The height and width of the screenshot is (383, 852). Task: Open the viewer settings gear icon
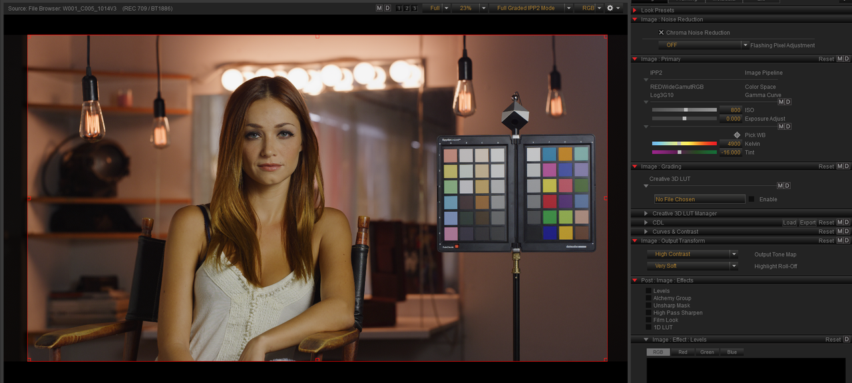click(x=610, y=8)
